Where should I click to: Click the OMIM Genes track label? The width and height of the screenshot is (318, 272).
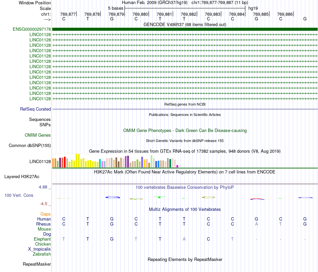click(x=37, y=135)
